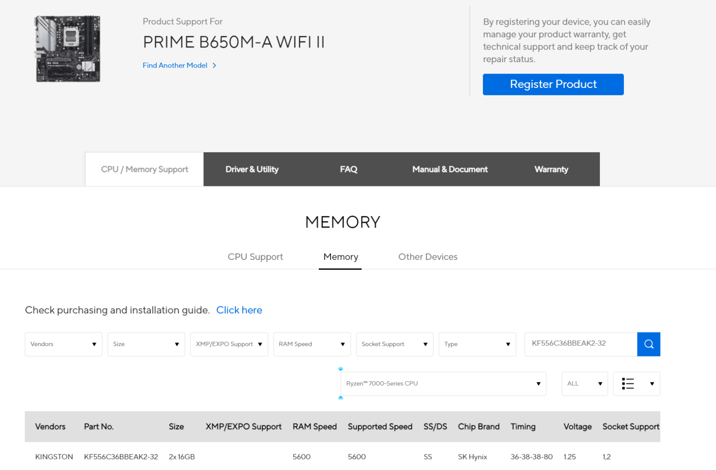Click the blue search magnifier button
Image resolution: width=716 pixels, height=470 pixels.
[x=649, y=344]
